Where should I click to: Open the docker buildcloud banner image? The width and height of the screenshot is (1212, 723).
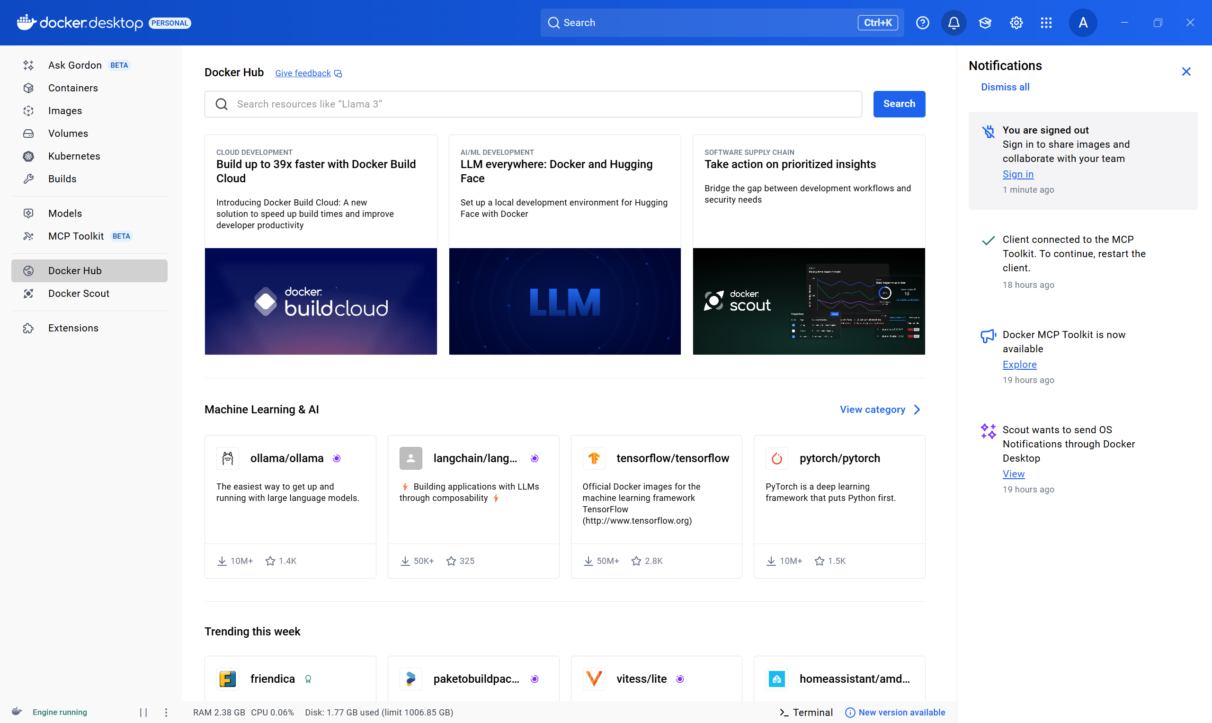point(321,301)
